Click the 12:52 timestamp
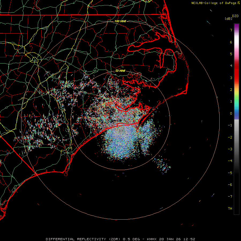This screenshot has height=241, width=241. [x=189, y=239]
